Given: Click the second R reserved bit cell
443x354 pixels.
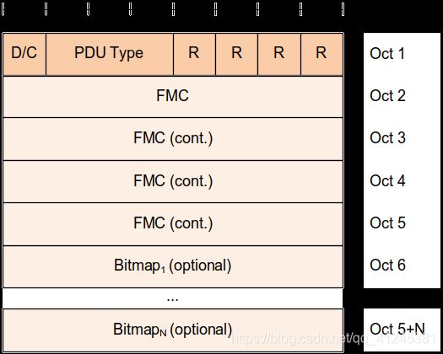Looking at the screenshot, I should point(237,54).
